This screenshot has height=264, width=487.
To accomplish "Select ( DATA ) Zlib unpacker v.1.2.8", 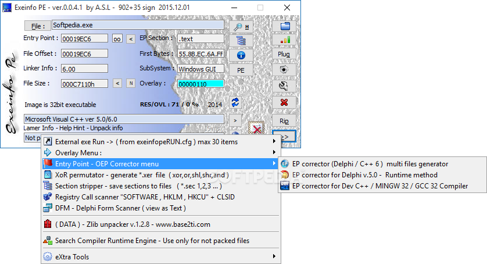I will tap(160, 224).
